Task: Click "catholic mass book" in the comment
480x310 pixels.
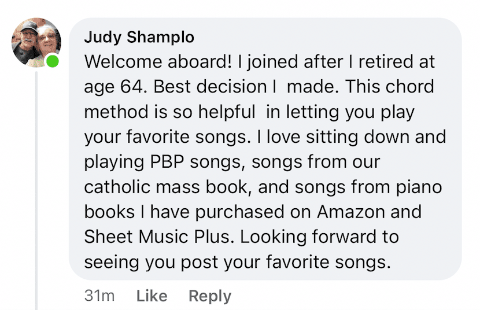Action: (165, 187)
